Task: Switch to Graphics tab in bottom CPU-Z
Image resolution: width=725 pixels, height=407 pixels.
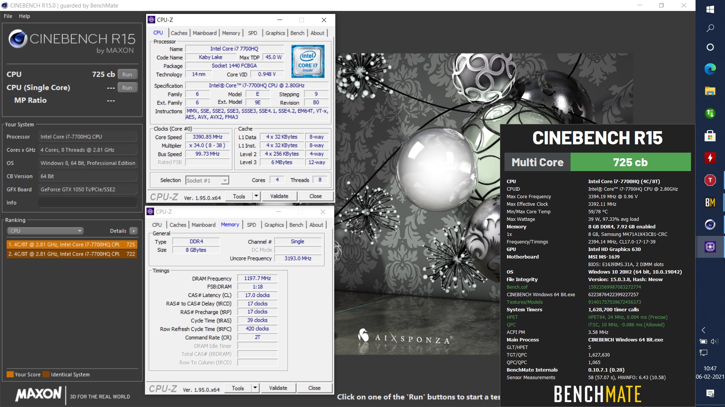Action: [274, 225]
